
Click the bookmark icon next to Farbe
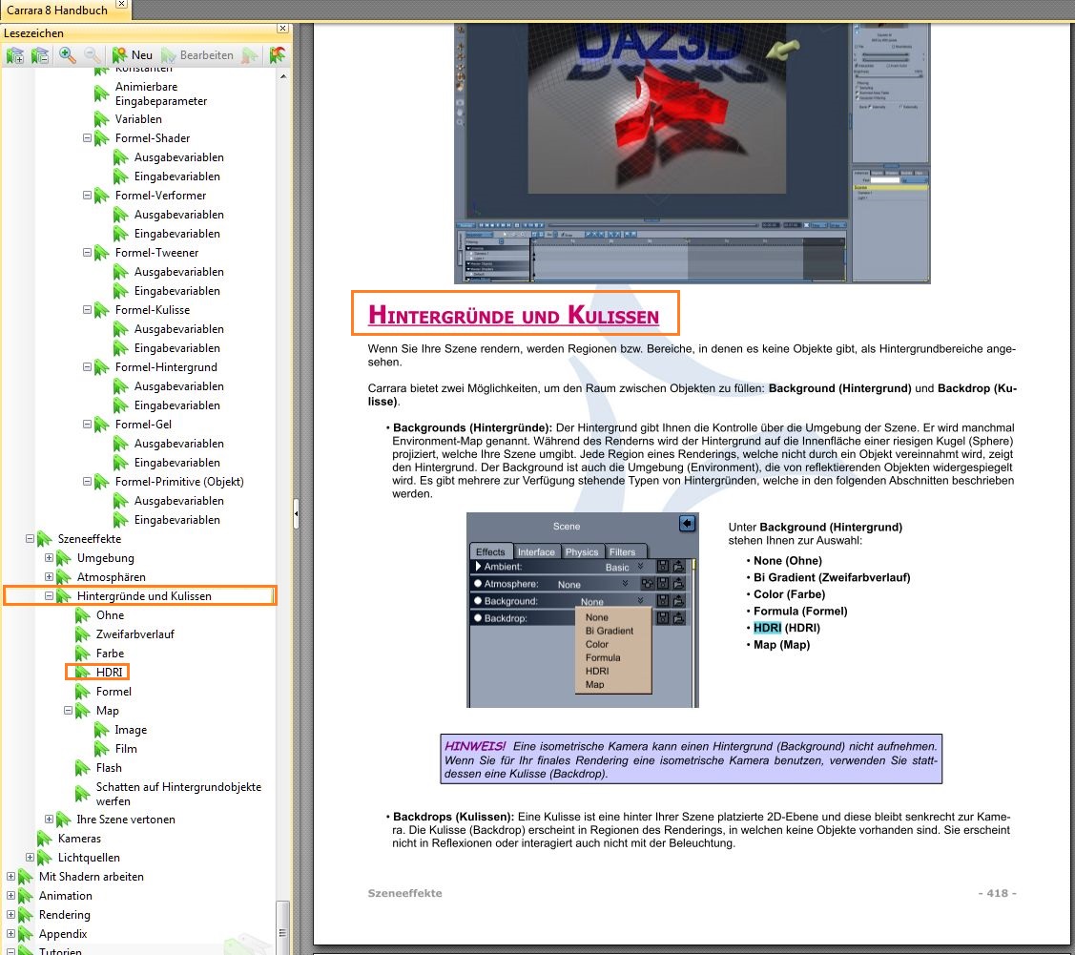click(82, 654)
